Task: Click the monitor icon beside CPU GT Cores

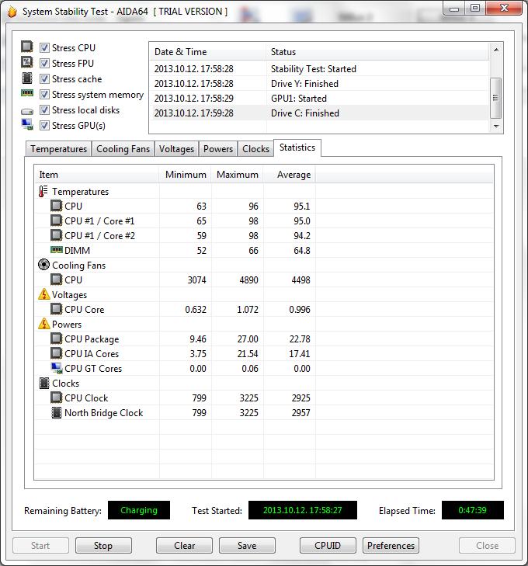Action: click(57, 368)
